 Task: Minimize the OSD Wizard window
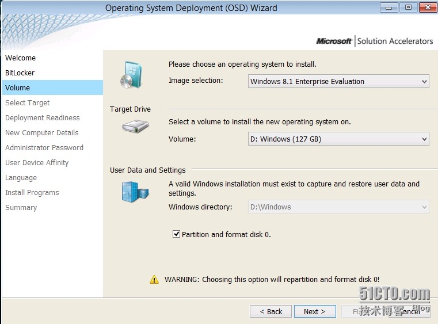click(x=389, y=7)
